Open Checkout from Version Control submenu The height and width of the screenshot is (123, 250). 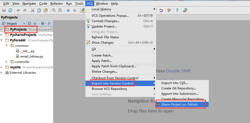point(121,78)
